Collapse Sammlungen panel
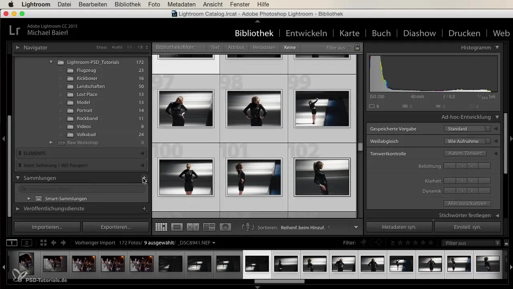The width and height of the screenshot is (513, 289). 18,178
